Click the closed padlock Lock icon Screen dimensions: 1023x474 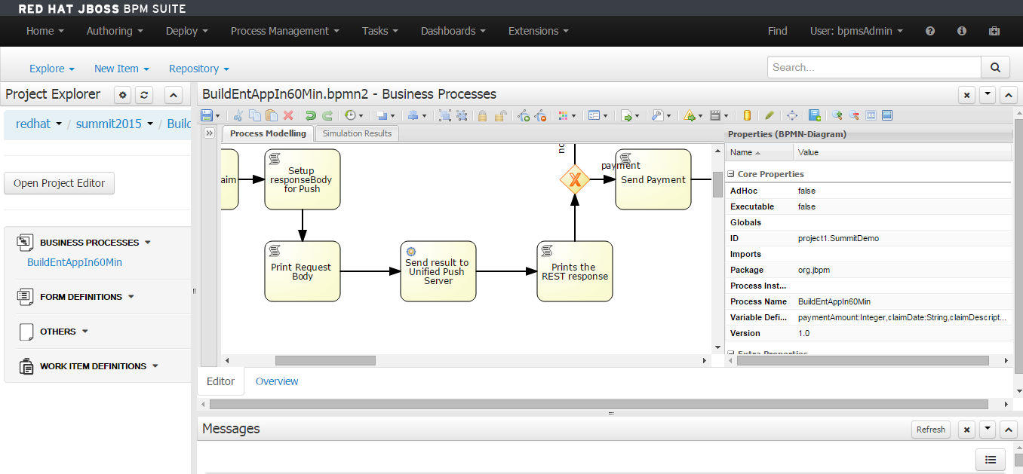(x=482, y=115)
